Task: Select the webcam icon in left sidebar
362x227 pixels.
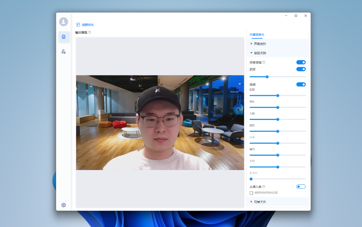Action: (63, 37)
